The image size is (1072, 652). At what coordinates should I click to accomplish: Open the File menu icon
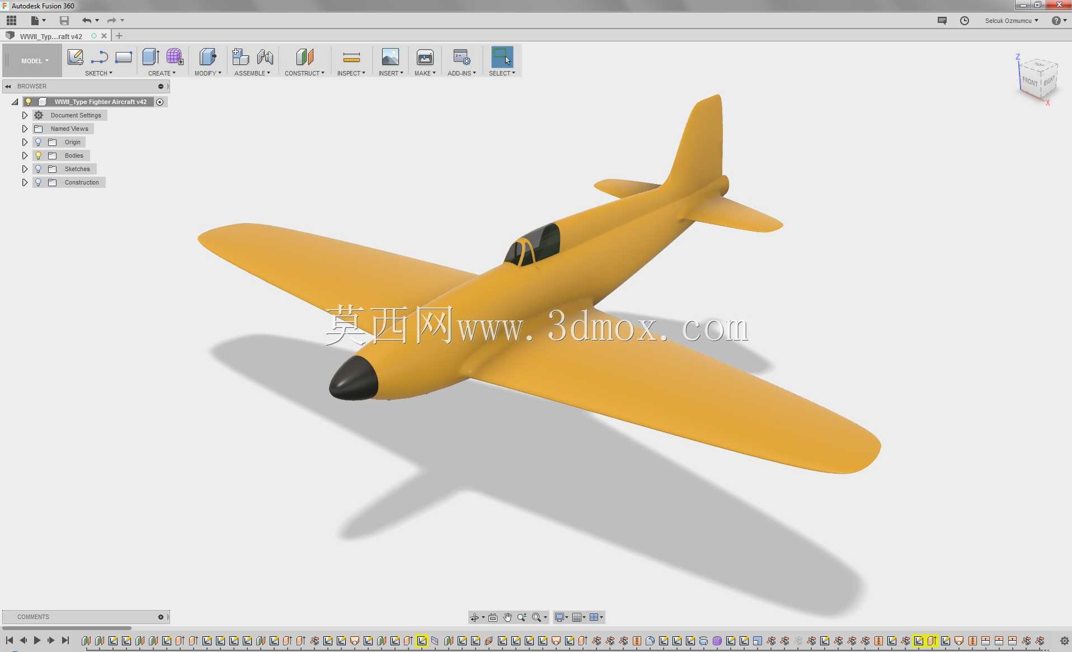37,21
